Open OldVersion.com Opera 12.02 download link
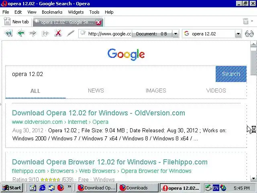This screenshot has width=257, height=193. click(98, 113)
